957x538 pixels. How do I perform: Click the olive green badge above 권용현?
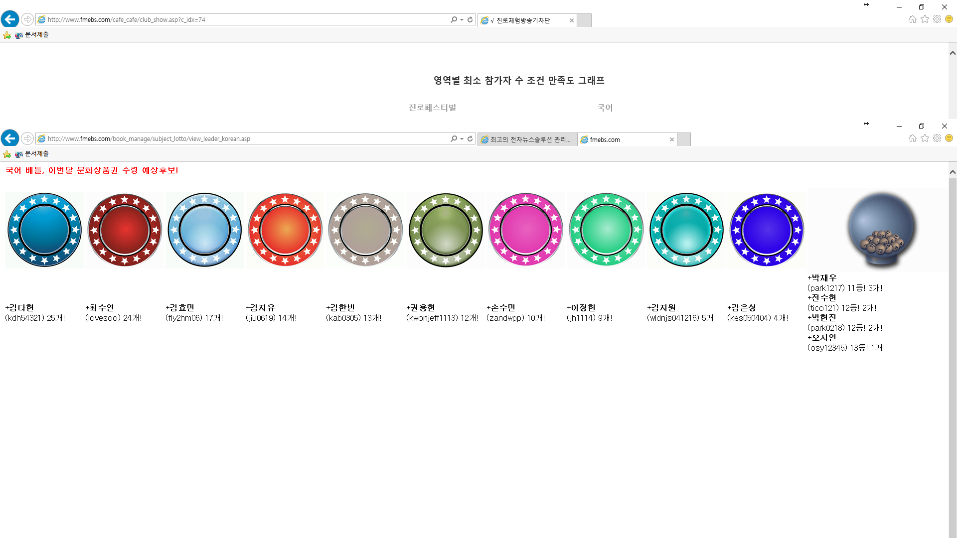click(x=446, y=230)
